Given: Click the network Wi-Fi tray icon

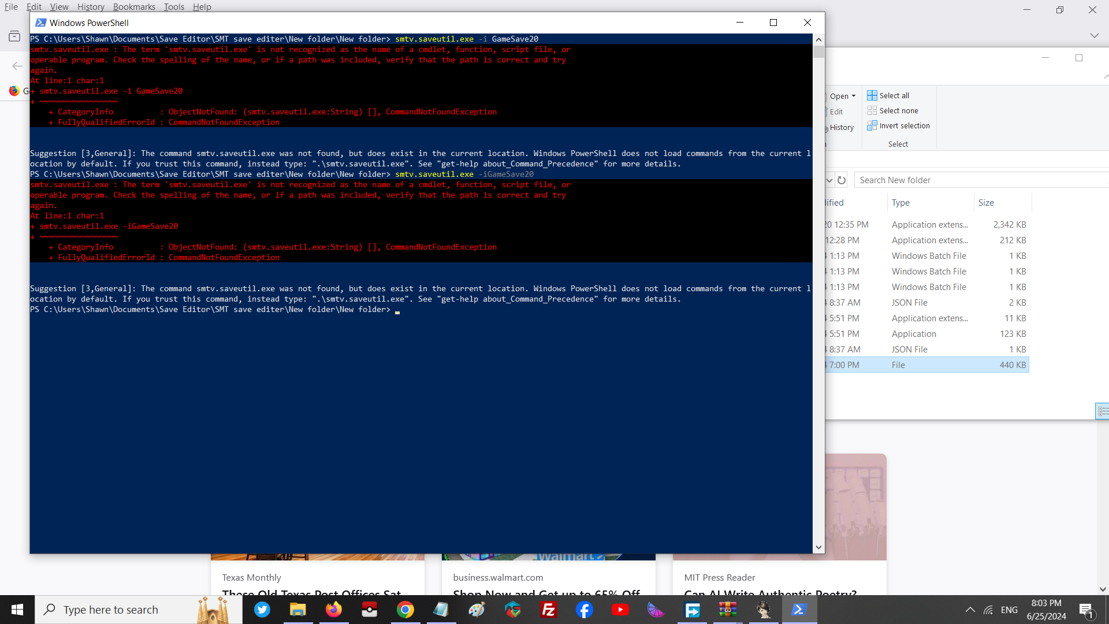Looking at the screenshot, I should coord(988,610).
